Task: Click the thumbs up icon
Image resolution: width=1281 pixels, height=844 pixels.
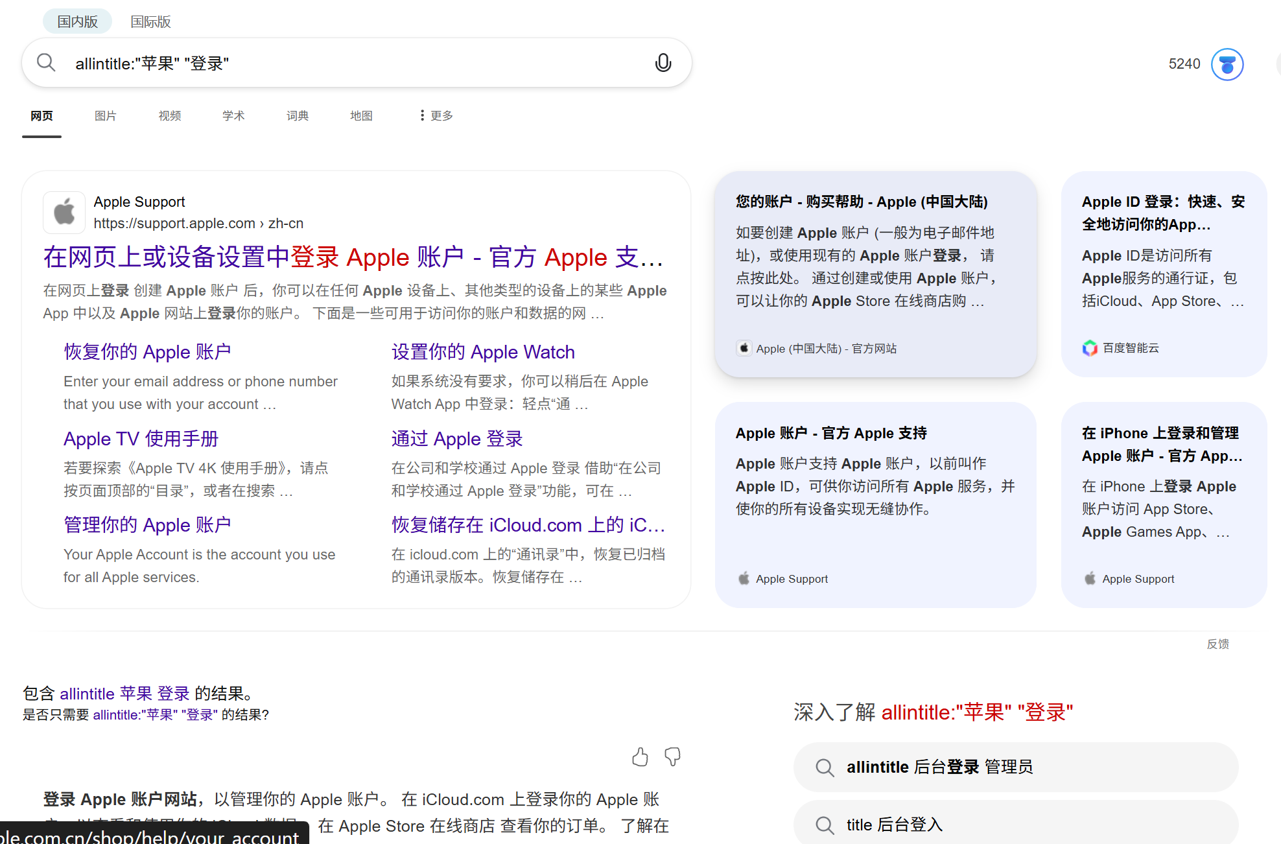Action: pyautogui.click(x=640, y=756)
